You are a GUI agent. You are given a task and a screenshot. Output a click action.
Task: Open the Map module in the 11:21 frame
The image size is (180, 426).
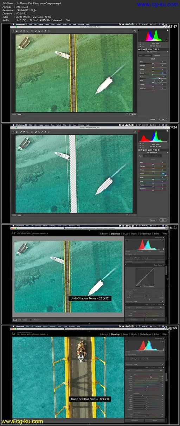tap(126, 233)
